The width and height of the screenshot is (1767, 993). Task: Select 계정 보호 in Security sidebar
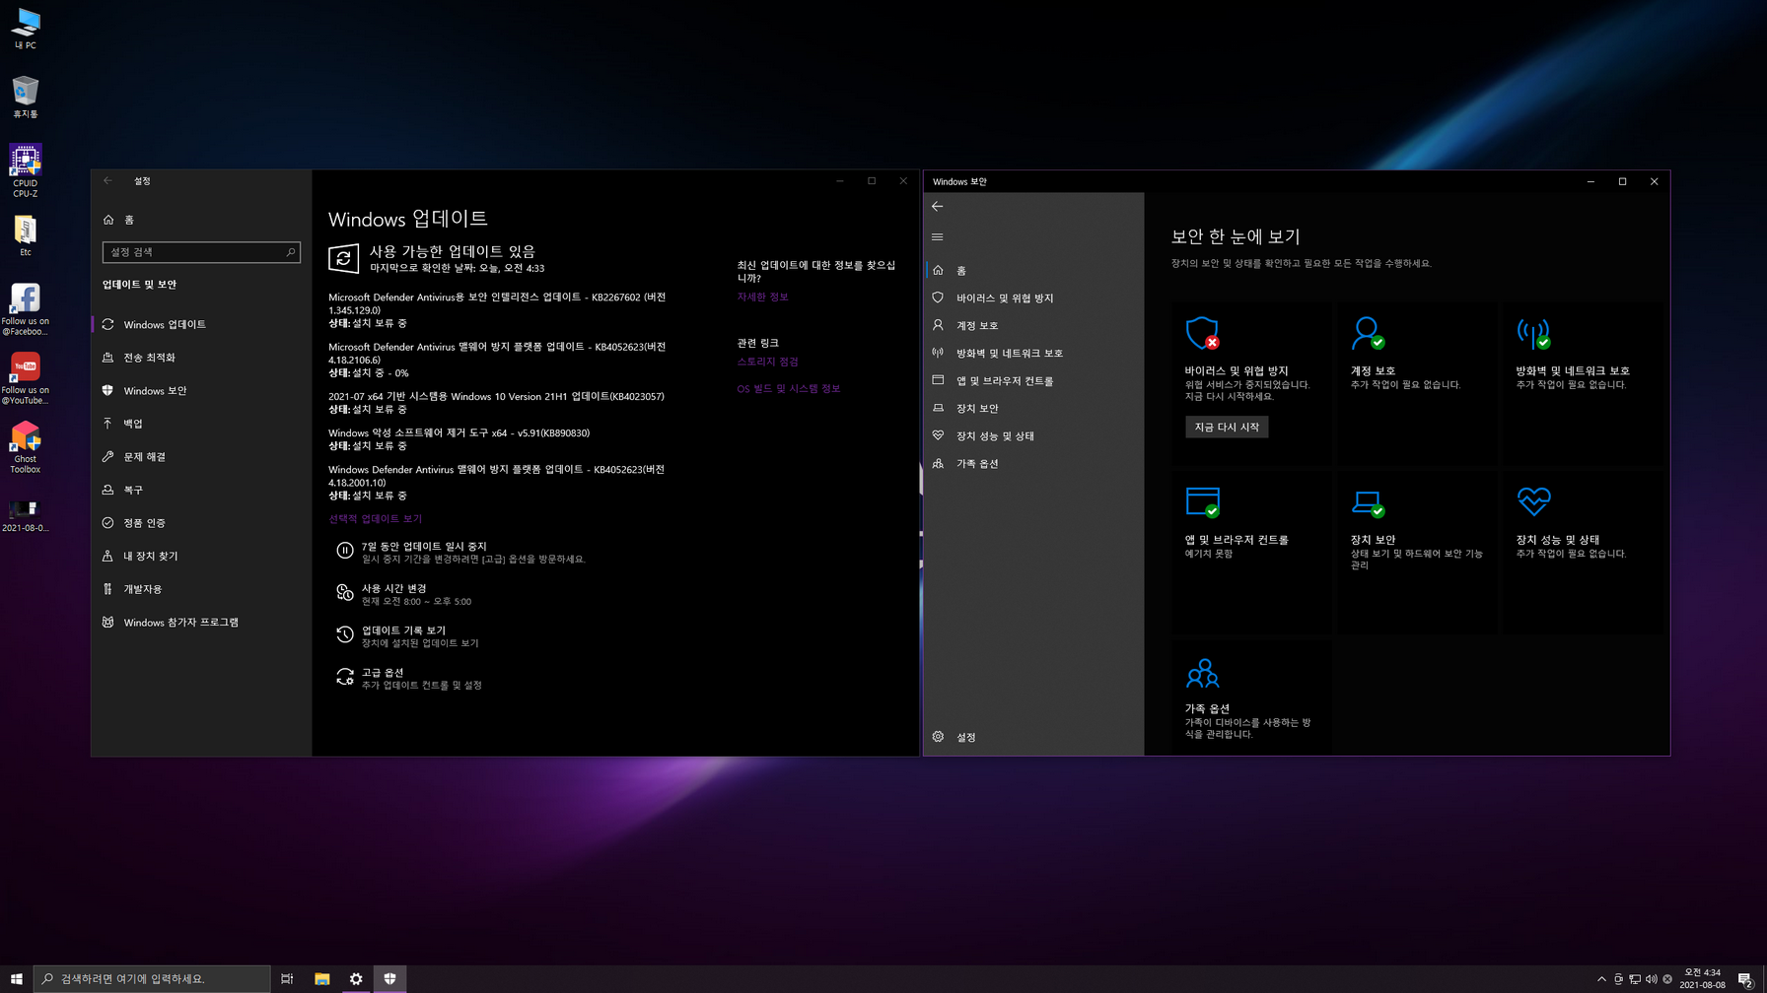coord(1033,325)
